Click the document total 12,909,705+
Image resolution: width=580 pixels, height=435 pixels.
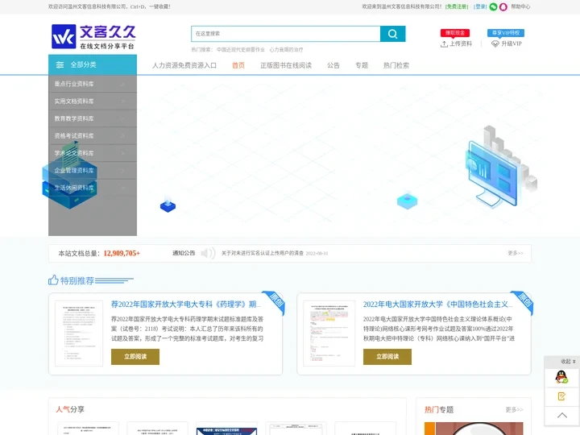coord(122,254)
